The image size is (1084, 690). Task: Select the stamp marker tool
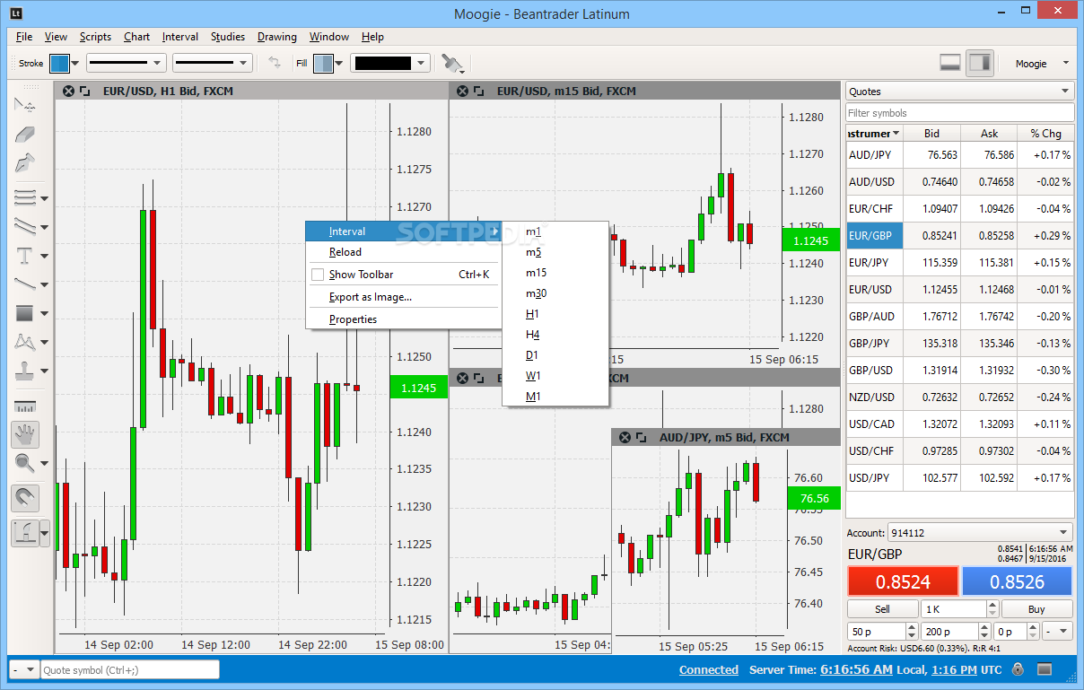pyautogui.click(x=24, y=371)
